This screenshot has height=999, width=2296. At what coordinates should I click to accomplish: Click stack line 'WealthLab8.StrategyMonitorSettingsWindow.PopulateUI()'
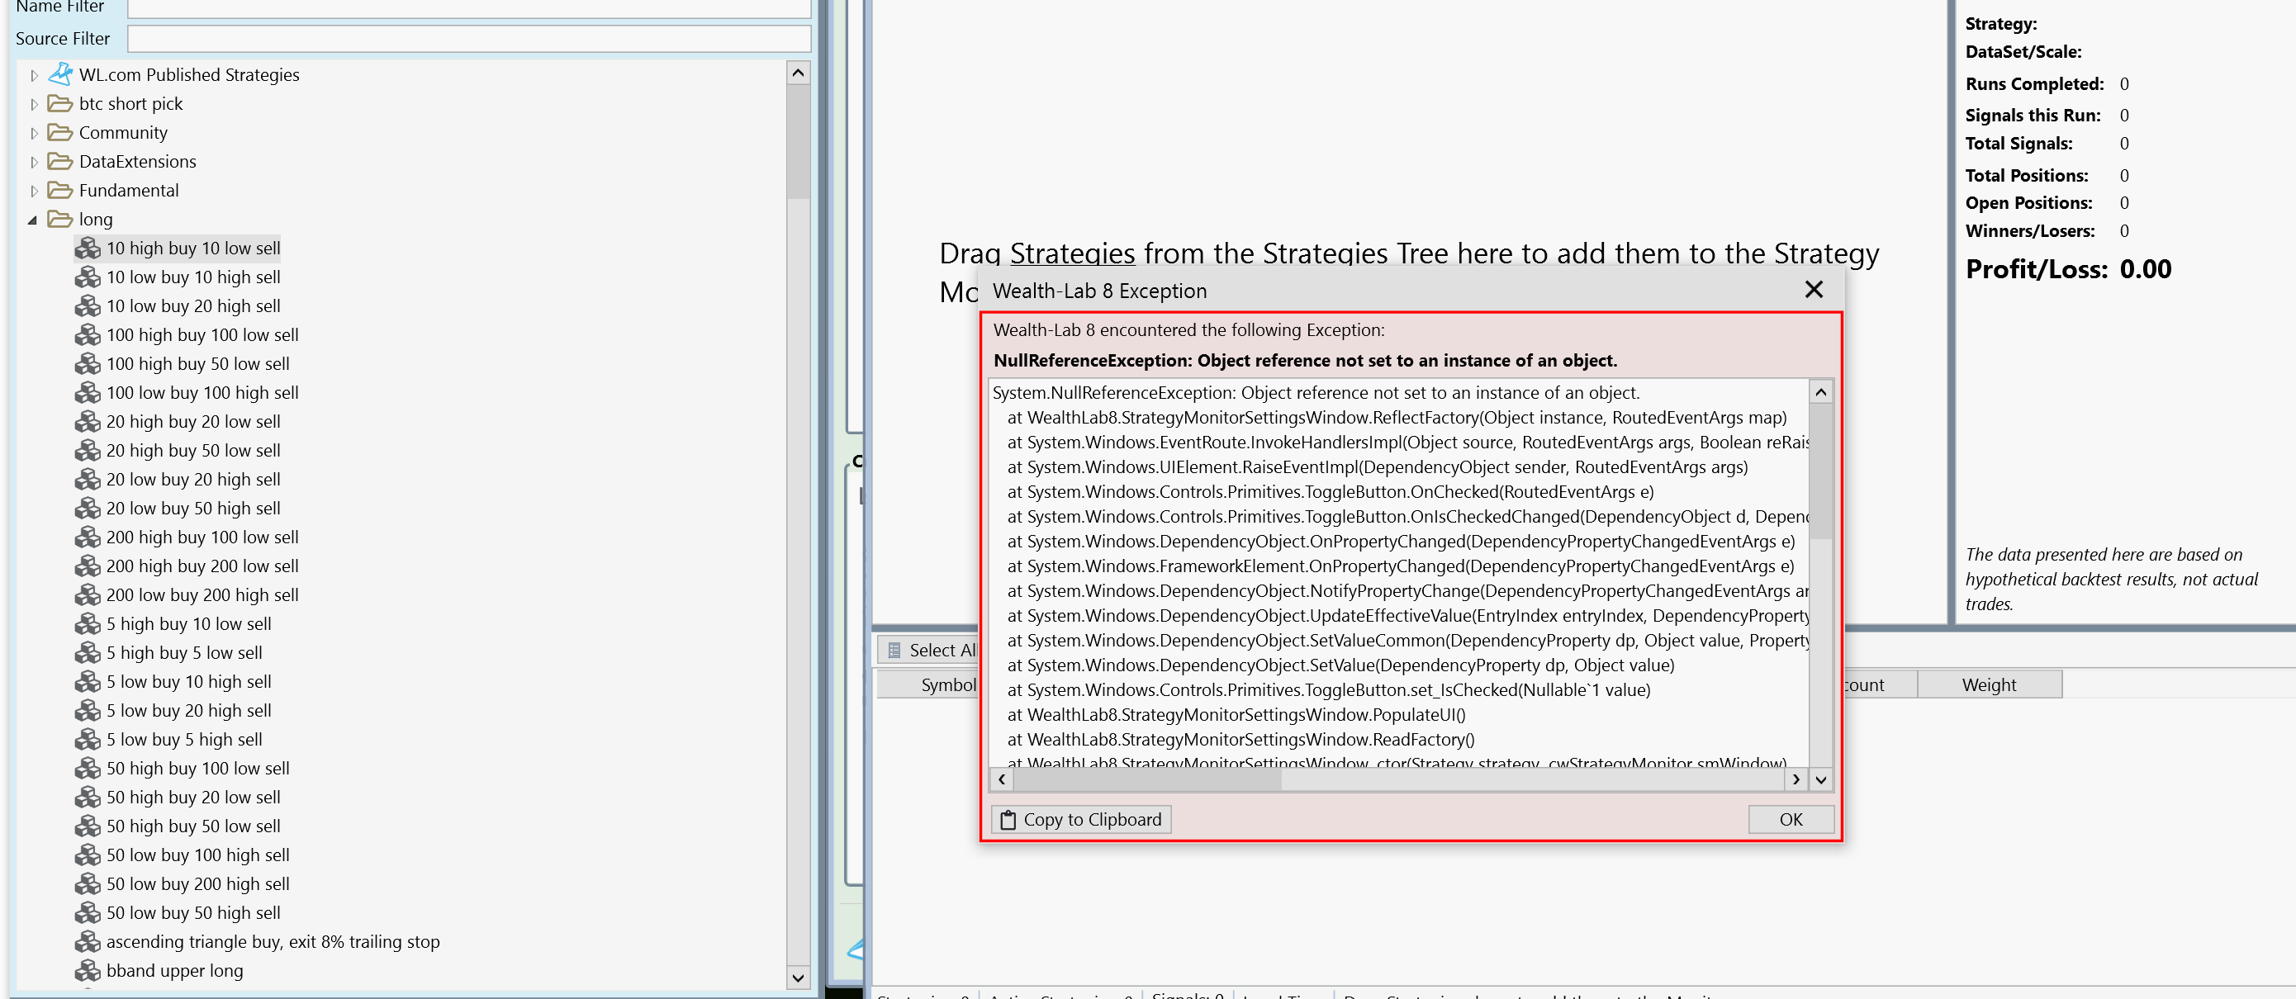[x=1246, y=715]
